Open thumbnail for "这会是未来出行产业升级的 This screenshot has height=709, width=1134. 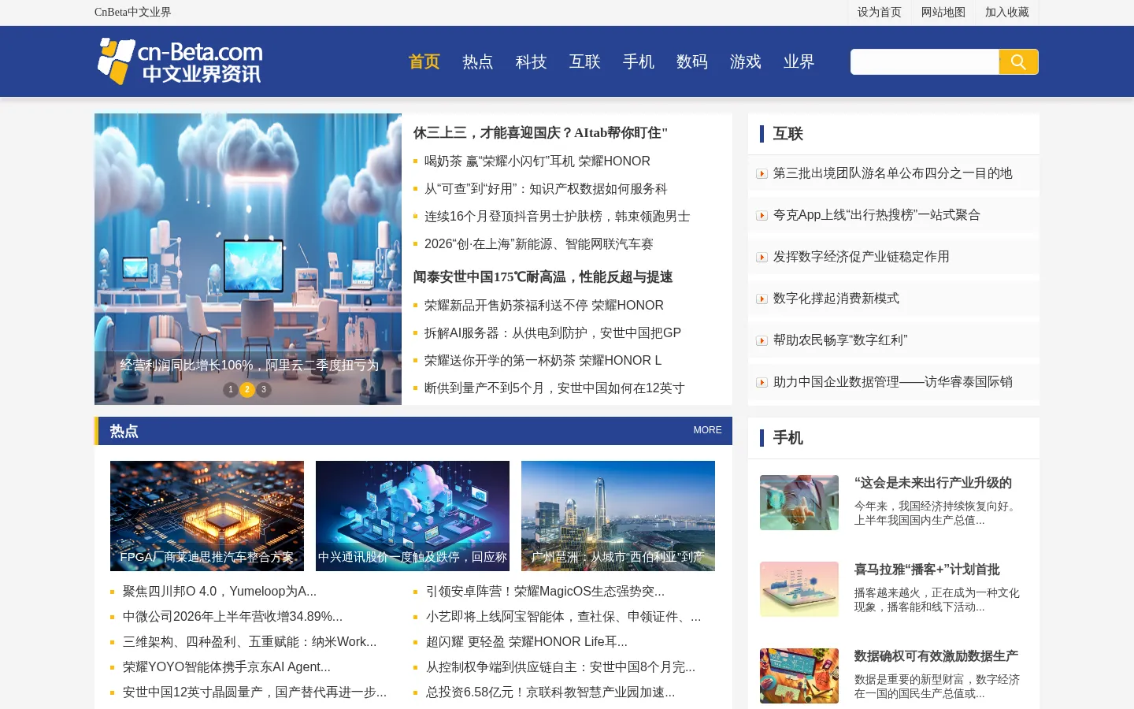pyautogui.click(x=799, y=503)
